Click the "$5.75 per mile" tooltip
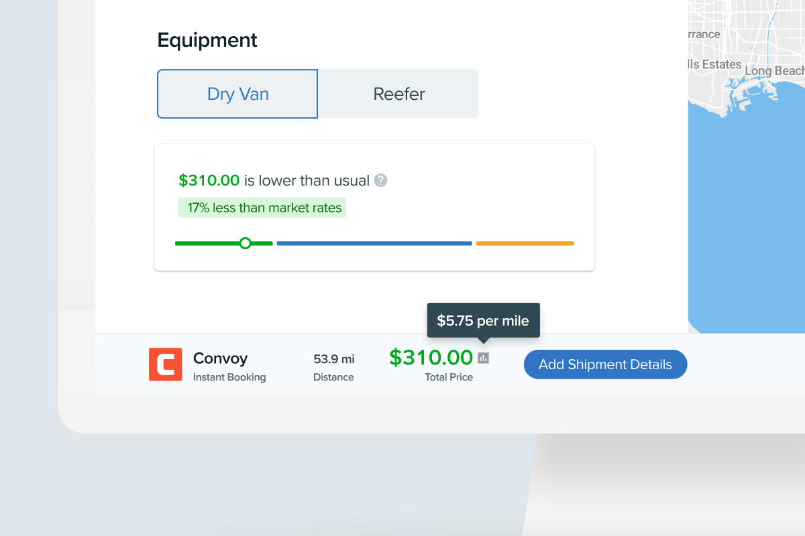 (x=483, y=320)
